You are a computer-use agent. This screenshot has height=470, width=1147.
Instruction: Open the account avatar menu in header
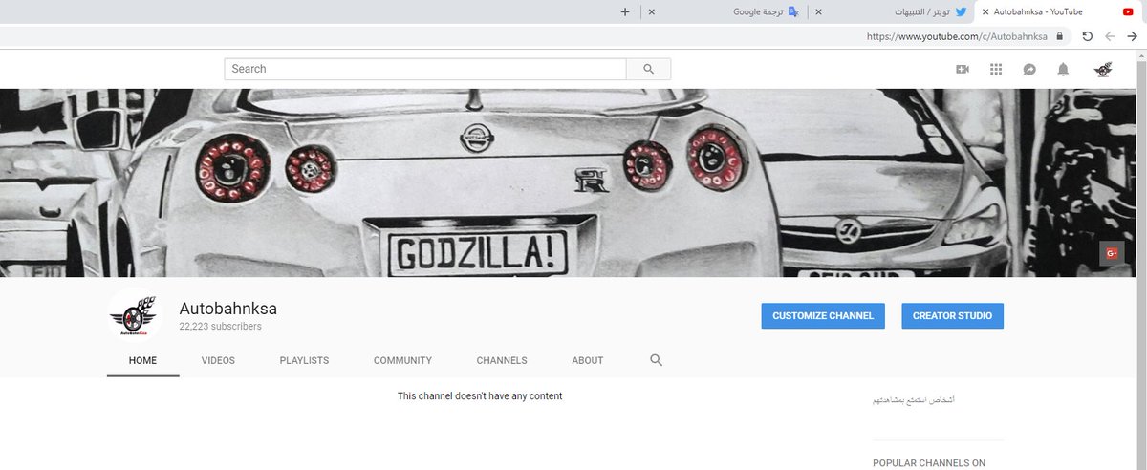pos(1104,69)
